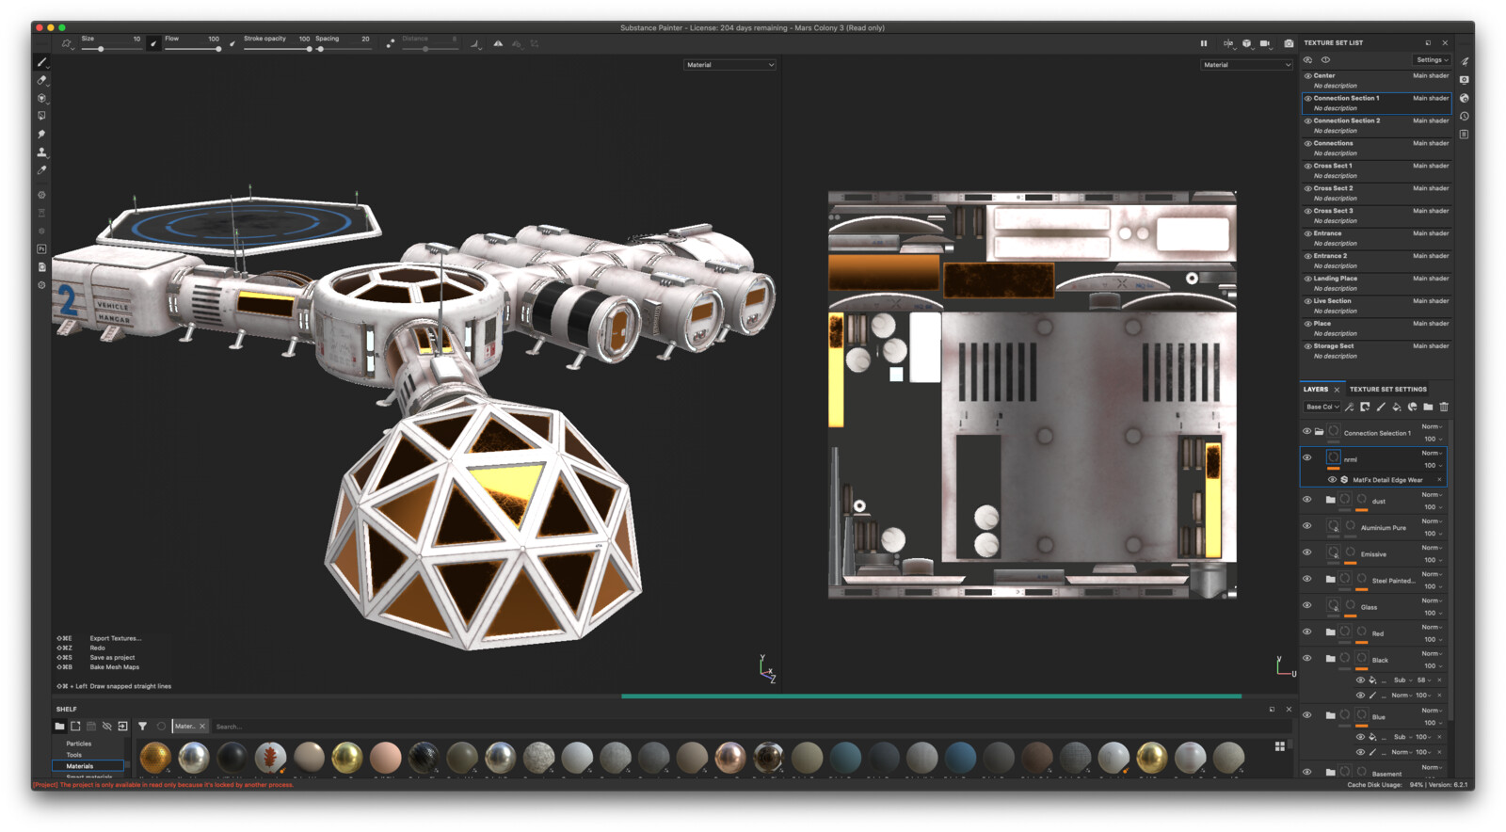Viewport: 1506px width, 832px height.
Task: Open the right viewport Material dropdown
Action: (x=1247, y=65)
